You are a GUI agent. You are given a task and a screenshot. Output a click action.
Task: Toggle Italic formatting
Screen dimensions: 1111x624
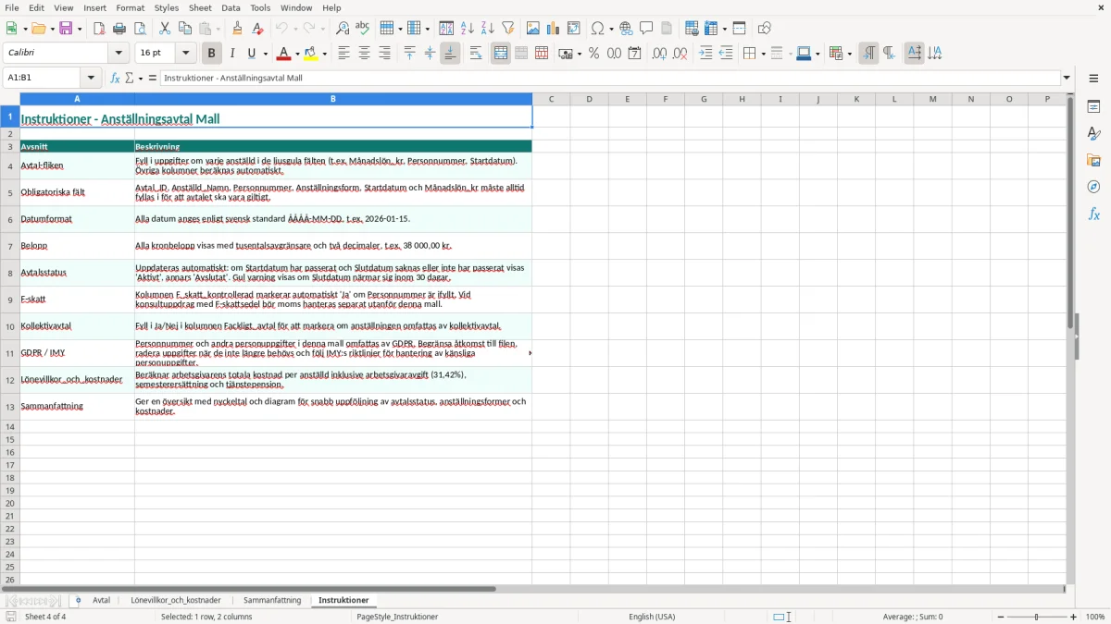(232, 54)
